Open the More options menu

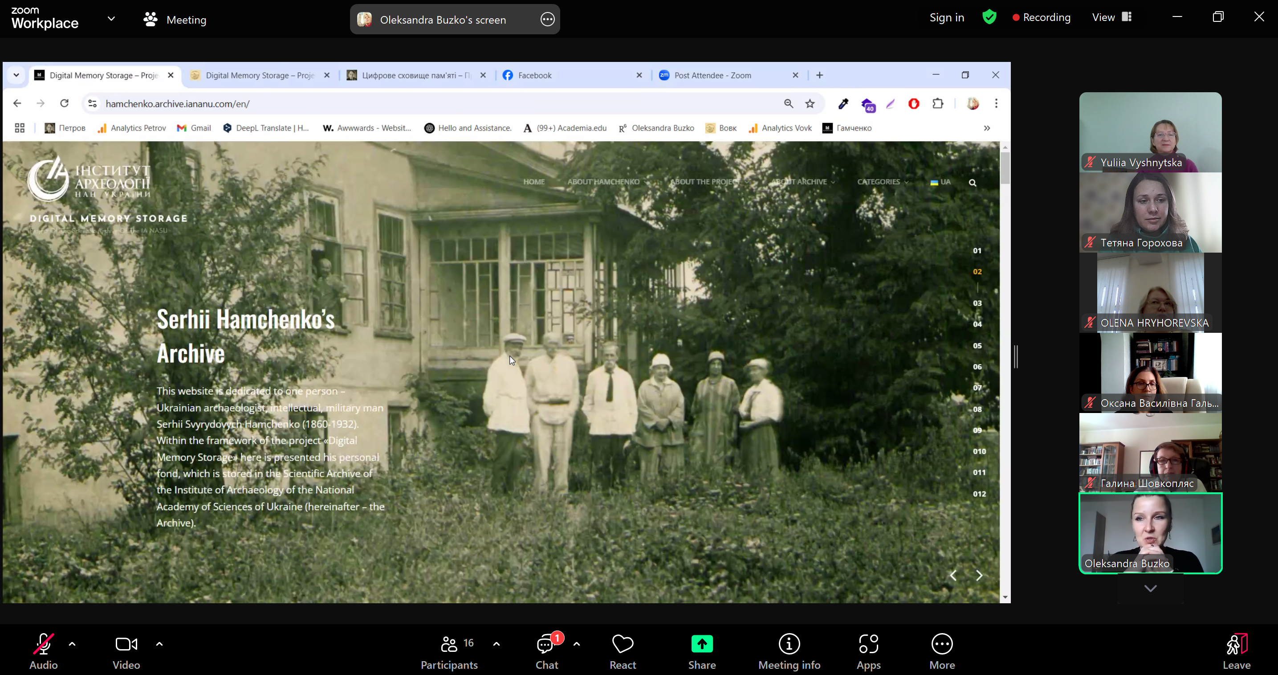point(942,651)
